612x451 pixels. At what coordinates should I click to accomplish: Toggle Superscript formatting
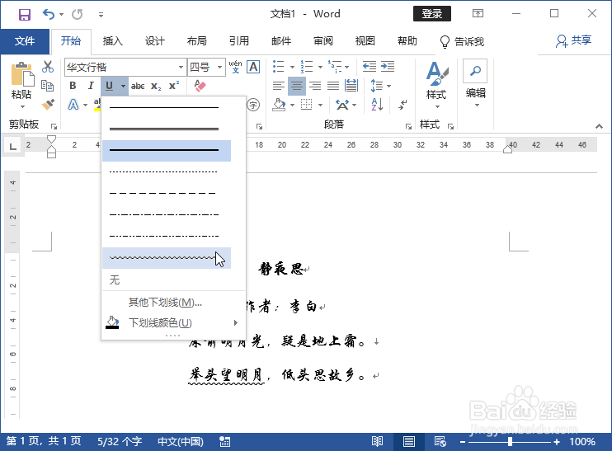coord(174,86)
